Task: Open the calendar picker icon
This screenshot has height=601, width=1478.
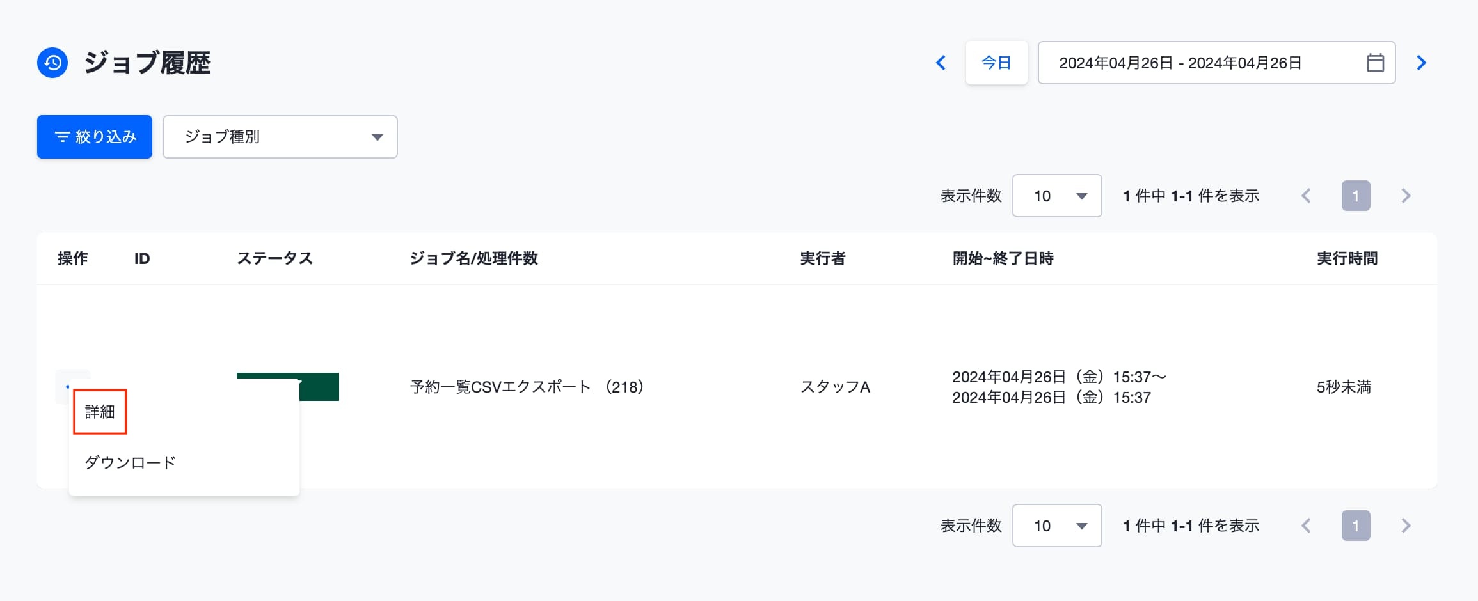Action: point(1375,63)
